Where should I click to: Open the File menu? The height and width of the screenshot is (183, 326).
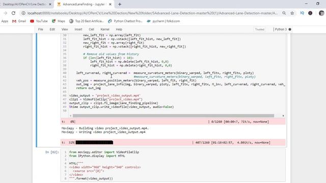tap(41, 29)
